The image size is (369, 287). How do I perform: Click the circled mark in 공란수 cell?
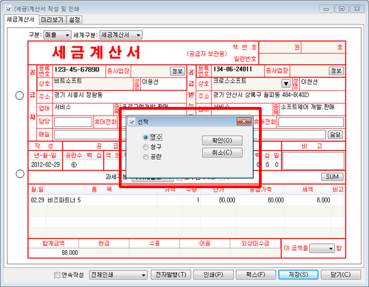point(74,165)
